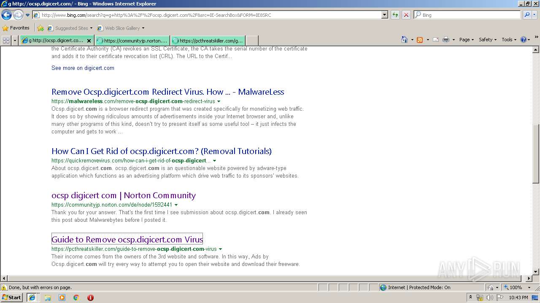
Task: Click the network tray icon
Action: 480,298
